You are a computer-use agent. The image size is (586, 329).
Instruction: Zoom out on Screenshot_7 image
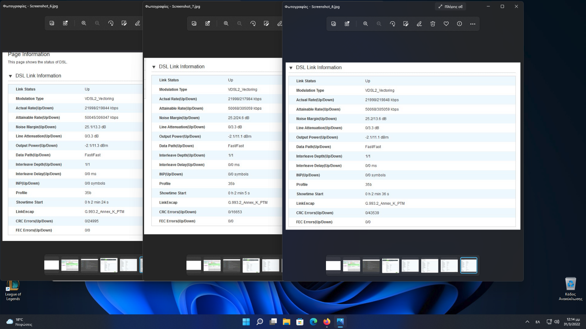click(x=240, y=23)
